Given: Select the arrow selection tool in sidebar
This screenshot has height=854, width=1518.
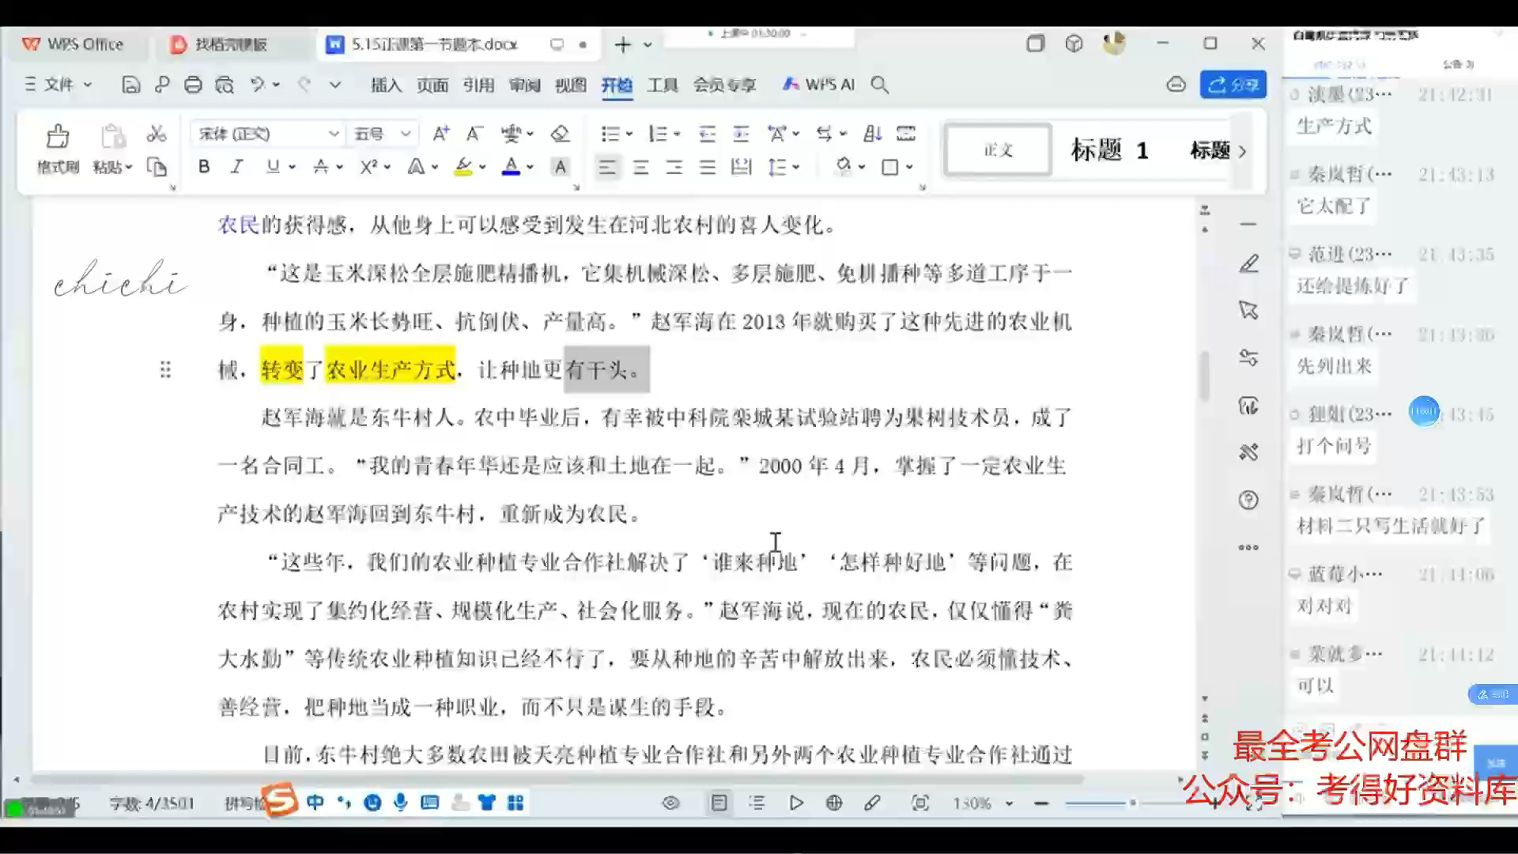Looking at the screenshot, I should click(1248, 310).
